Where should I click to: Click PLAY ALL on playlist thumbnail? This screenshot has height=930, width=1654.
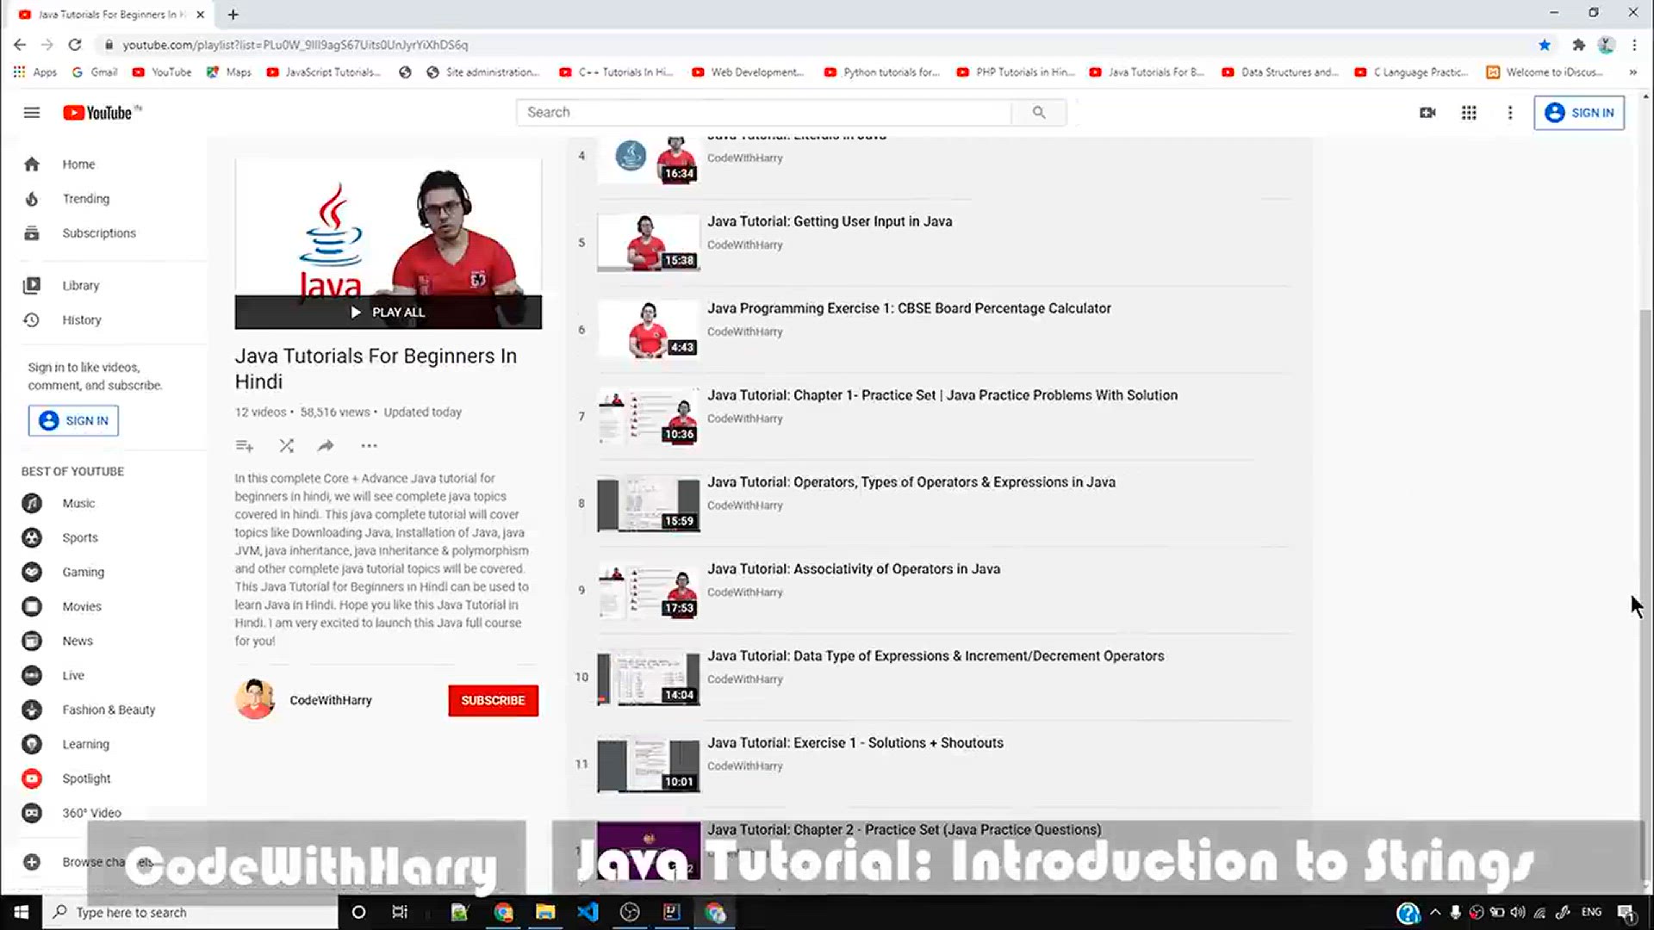point(389,313)
